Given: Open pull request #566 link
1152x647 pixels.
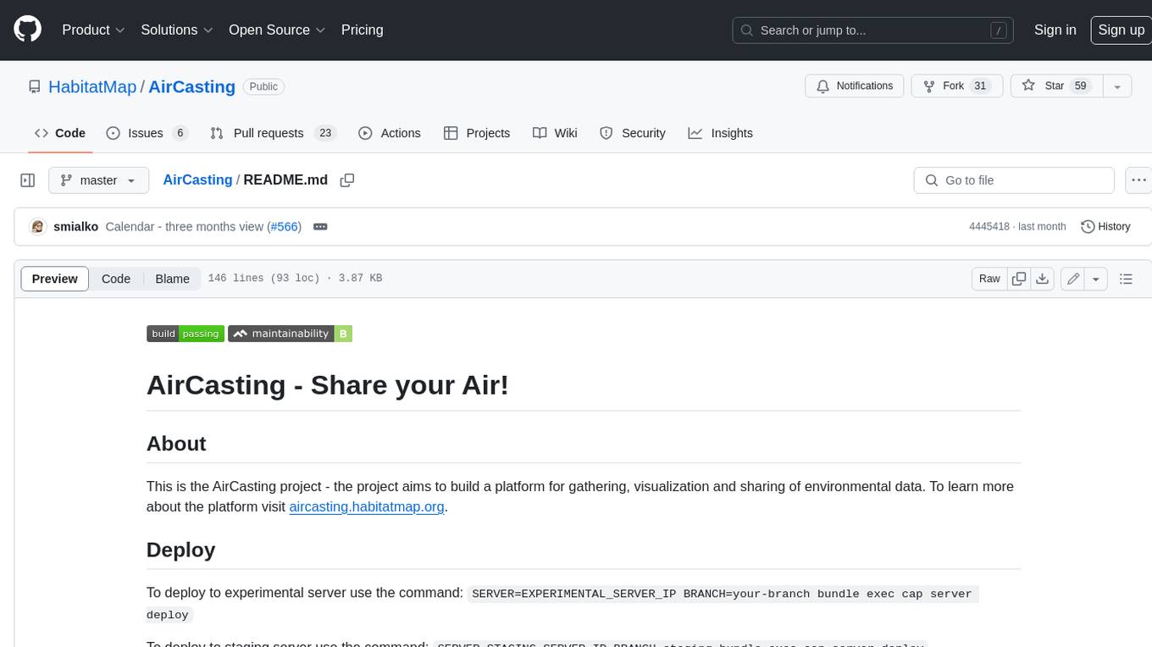Looking at the screenshot, I should pyautogui.click(x=285, y=227).
